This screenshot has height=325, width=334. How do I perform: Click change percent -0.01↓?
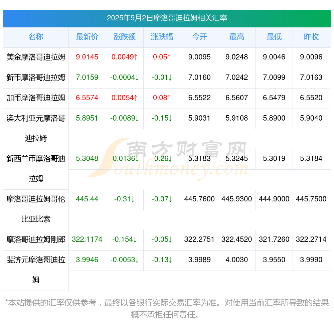[x=162, y=77]
